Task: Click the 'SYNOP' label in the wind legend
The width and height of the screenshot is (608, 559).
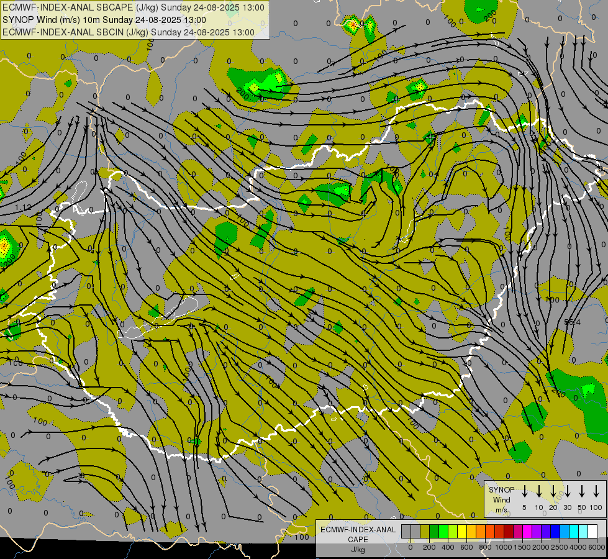Action: (x=501, y=490)
